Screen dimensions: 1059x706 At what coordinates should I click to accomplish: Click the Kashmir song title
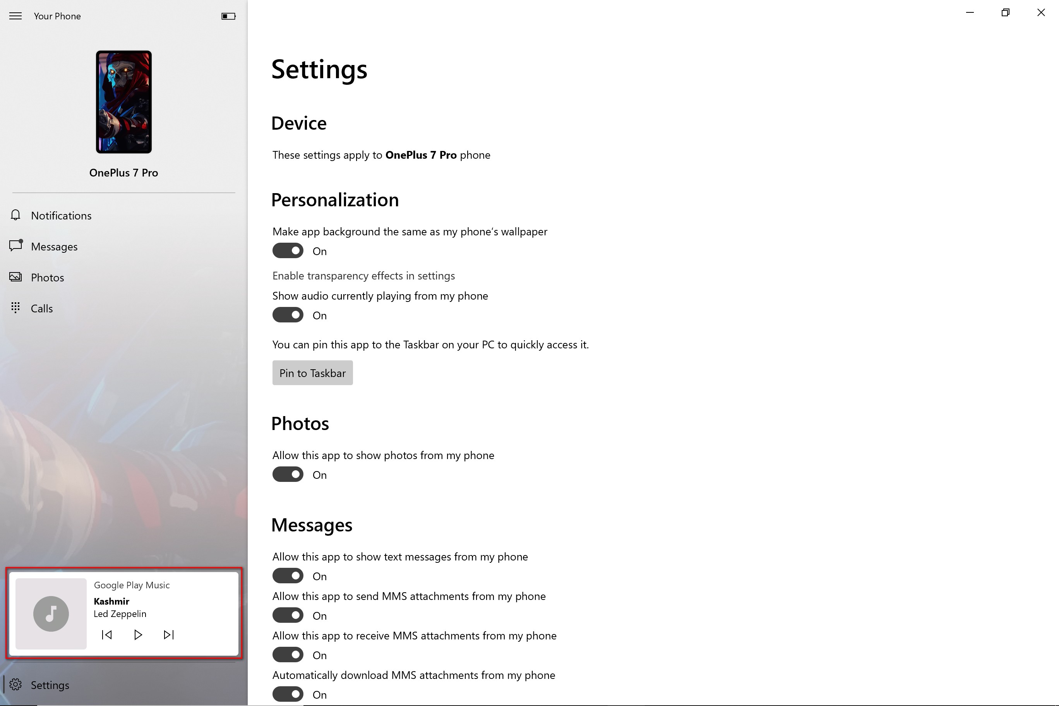pyautogui.click(x=111, y=601)
